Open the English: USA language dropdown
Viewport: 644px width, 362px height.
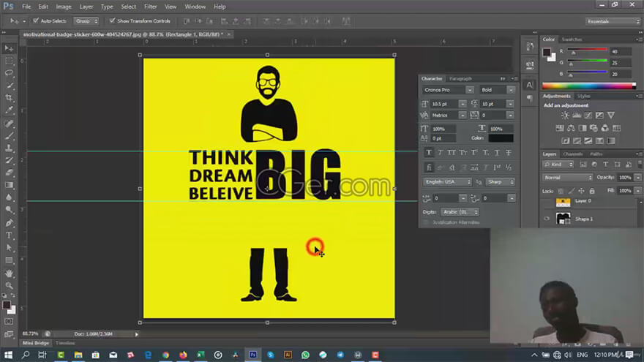[x=447, y=182]
